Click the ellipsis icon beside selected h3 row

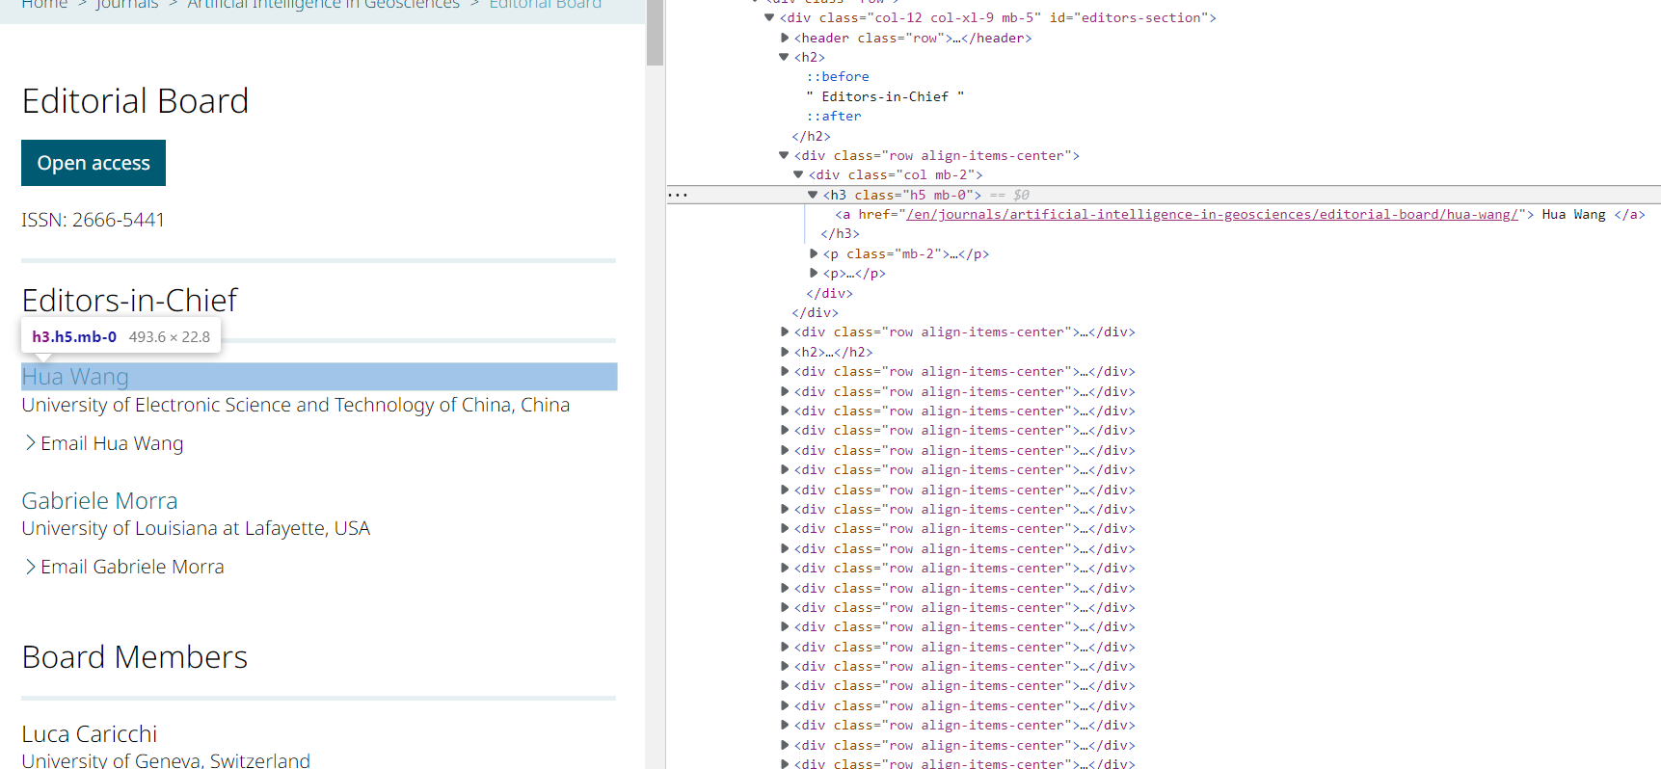(x=679, y=195)
